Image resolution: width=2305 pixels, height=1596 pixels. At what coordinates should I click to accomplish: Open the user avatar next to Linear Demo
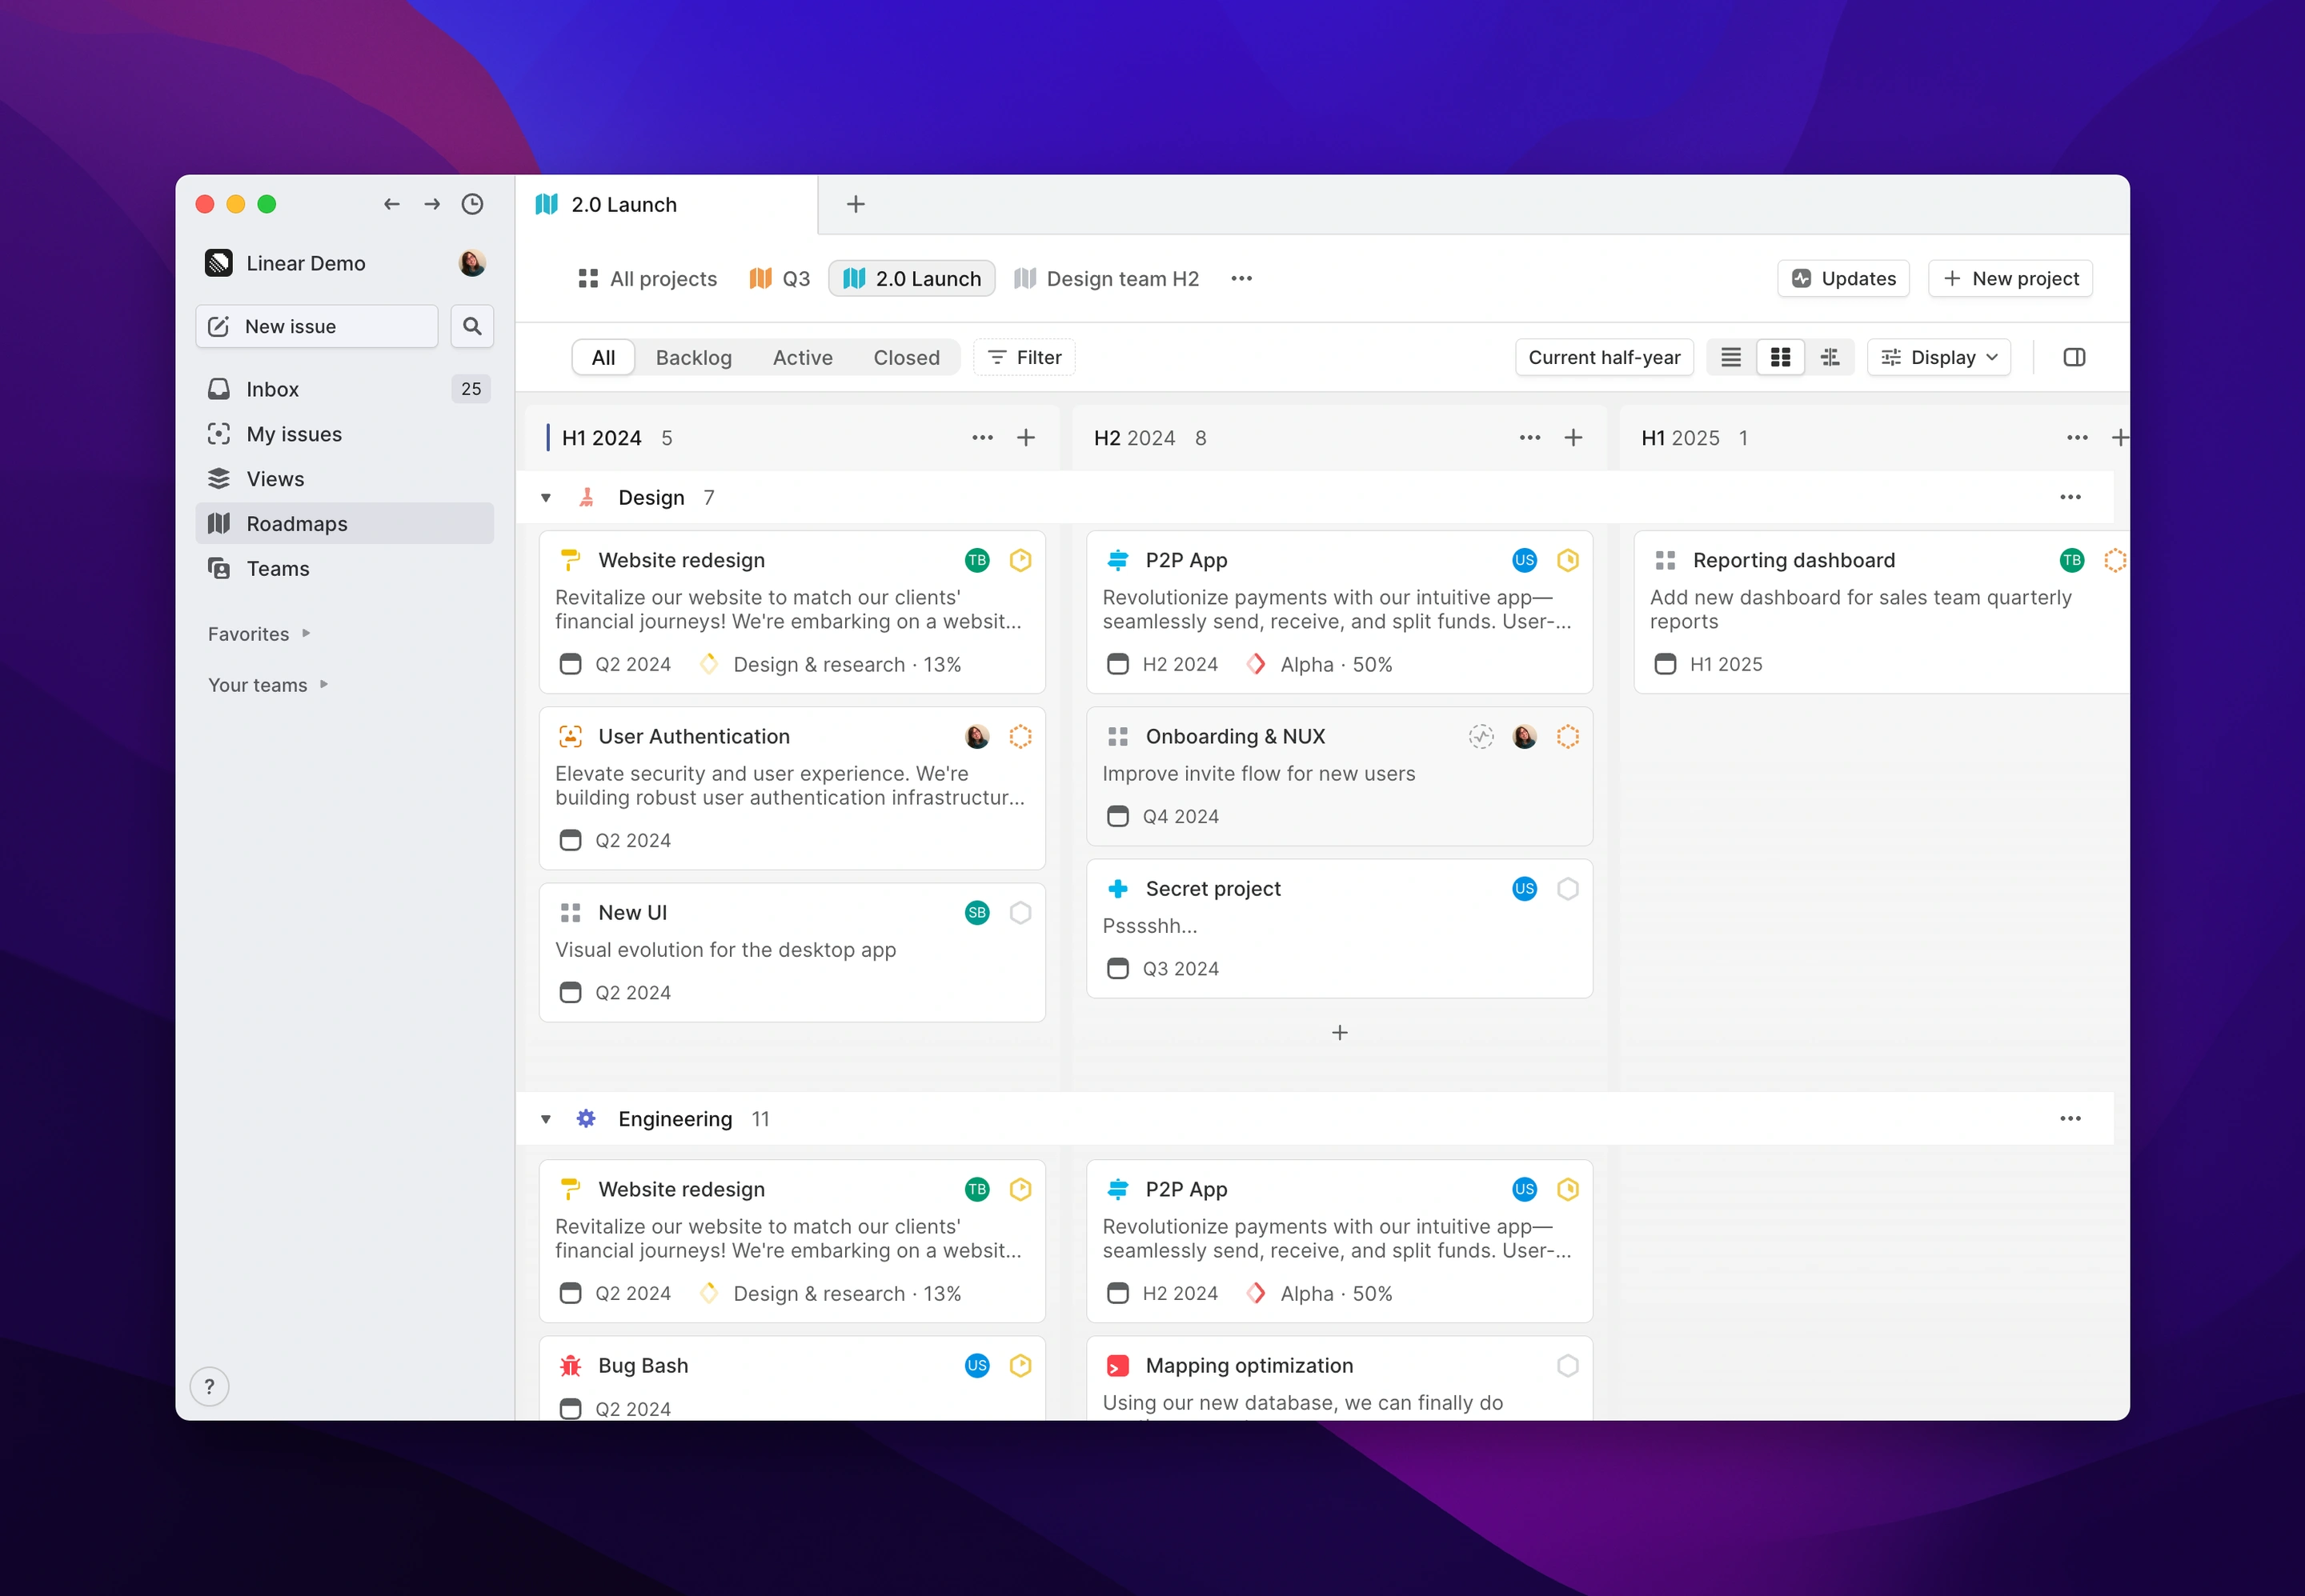click(x=472, y=263)
